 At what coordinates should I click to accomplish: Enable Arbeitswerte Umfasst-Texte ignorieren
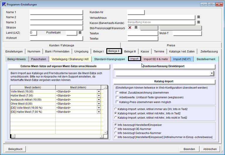point(117,97)
